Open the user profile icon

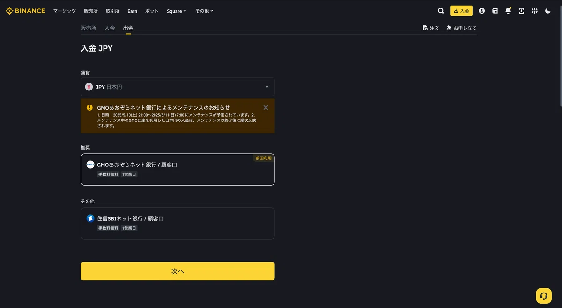(x=481, y=11)
